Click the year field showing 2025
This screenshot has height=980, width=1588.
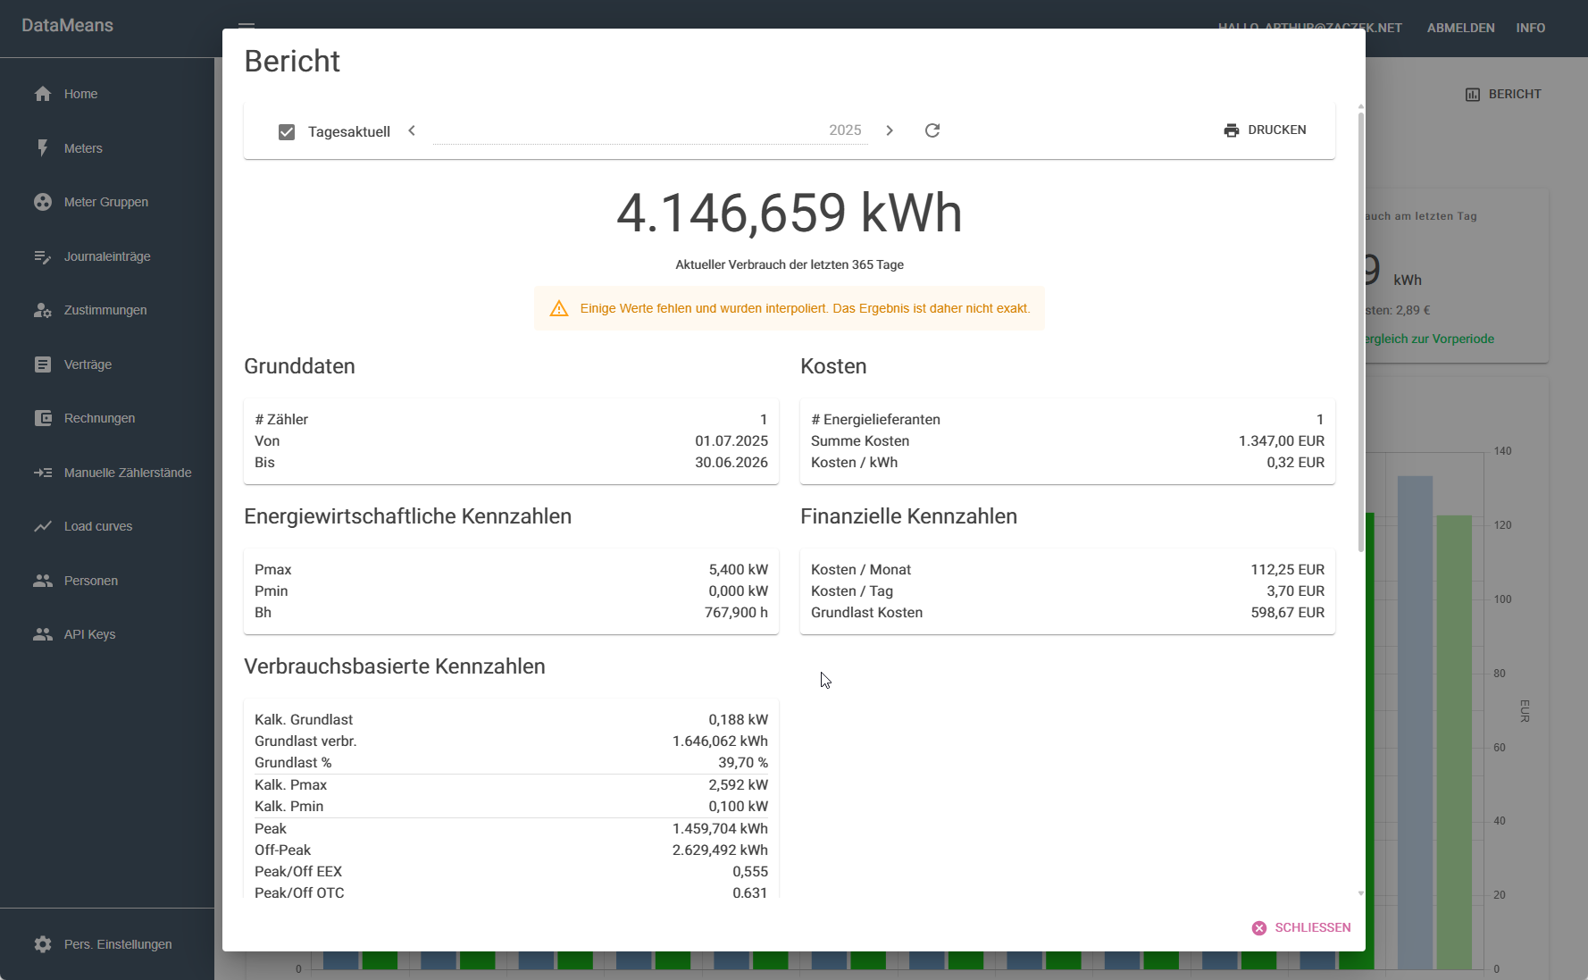click(650, 130)
